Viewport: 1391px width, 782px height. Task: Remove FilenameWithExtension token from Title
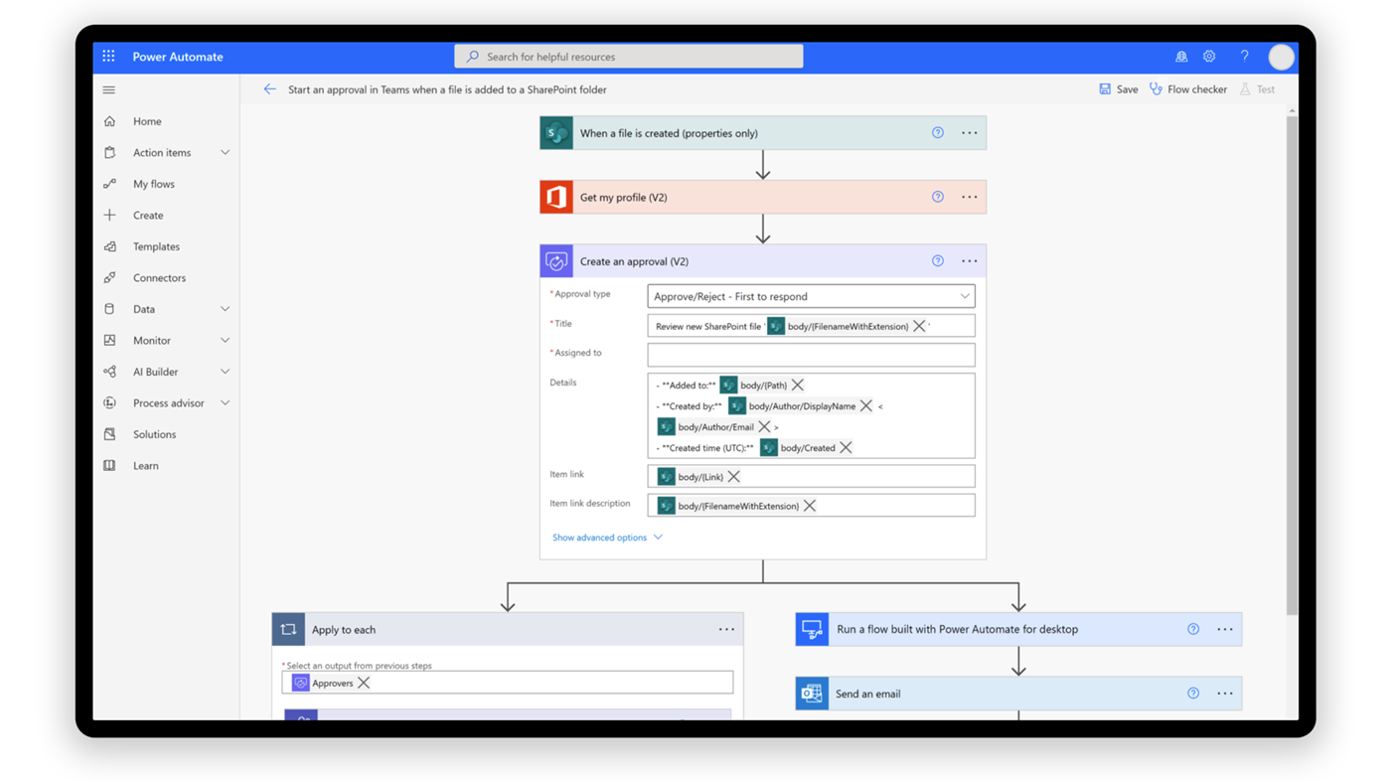click(919, 326)
